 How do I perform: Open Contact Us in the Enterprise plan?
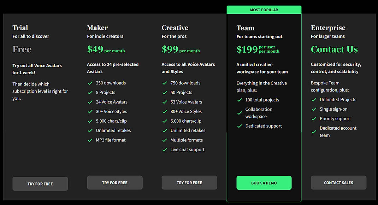click(x=334, y=49)
